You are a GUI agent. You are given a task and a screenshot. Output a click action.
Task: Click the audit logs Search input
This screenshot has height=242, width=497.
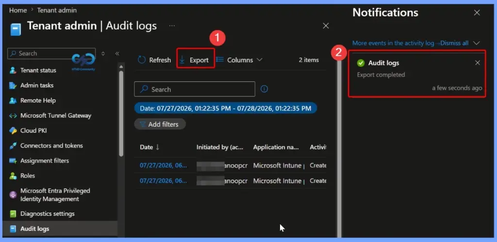point(195,90)
